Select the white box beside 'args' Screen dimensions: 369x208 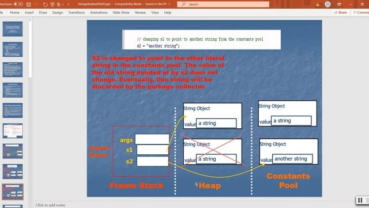tap(152, 139)
